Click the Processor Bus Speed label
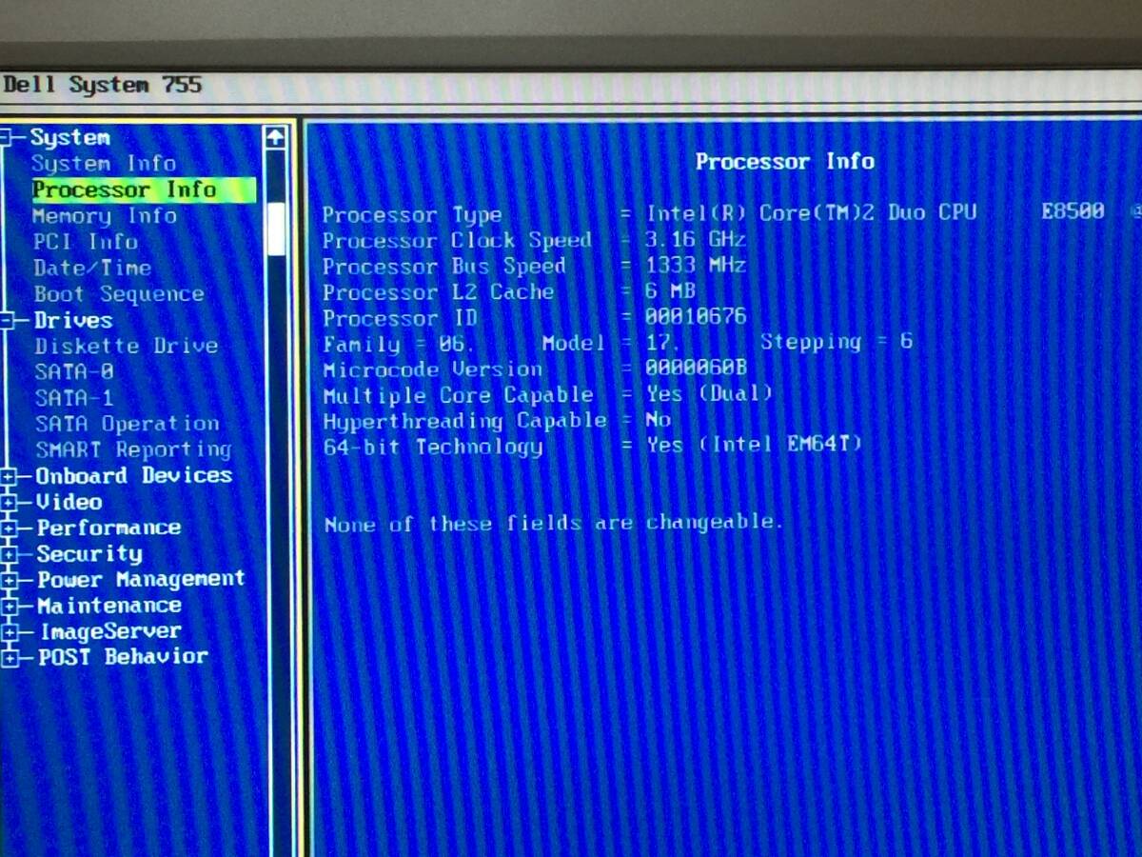 443,267
